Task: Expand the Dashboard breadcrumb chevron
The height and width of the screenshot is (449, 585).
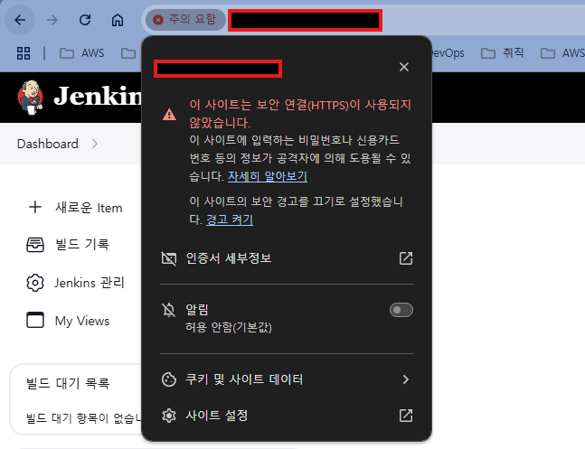Action: [x=95, y=144]
